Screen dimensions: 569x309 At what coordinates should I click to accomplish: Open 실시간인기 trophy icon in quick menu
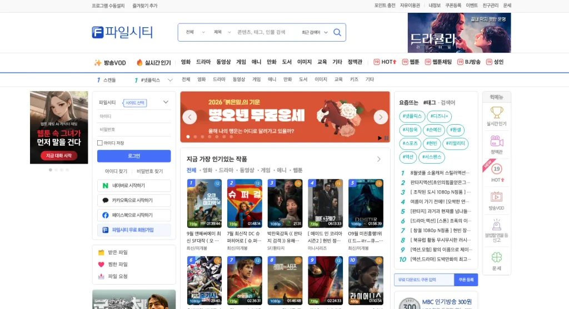coord(496,112)
